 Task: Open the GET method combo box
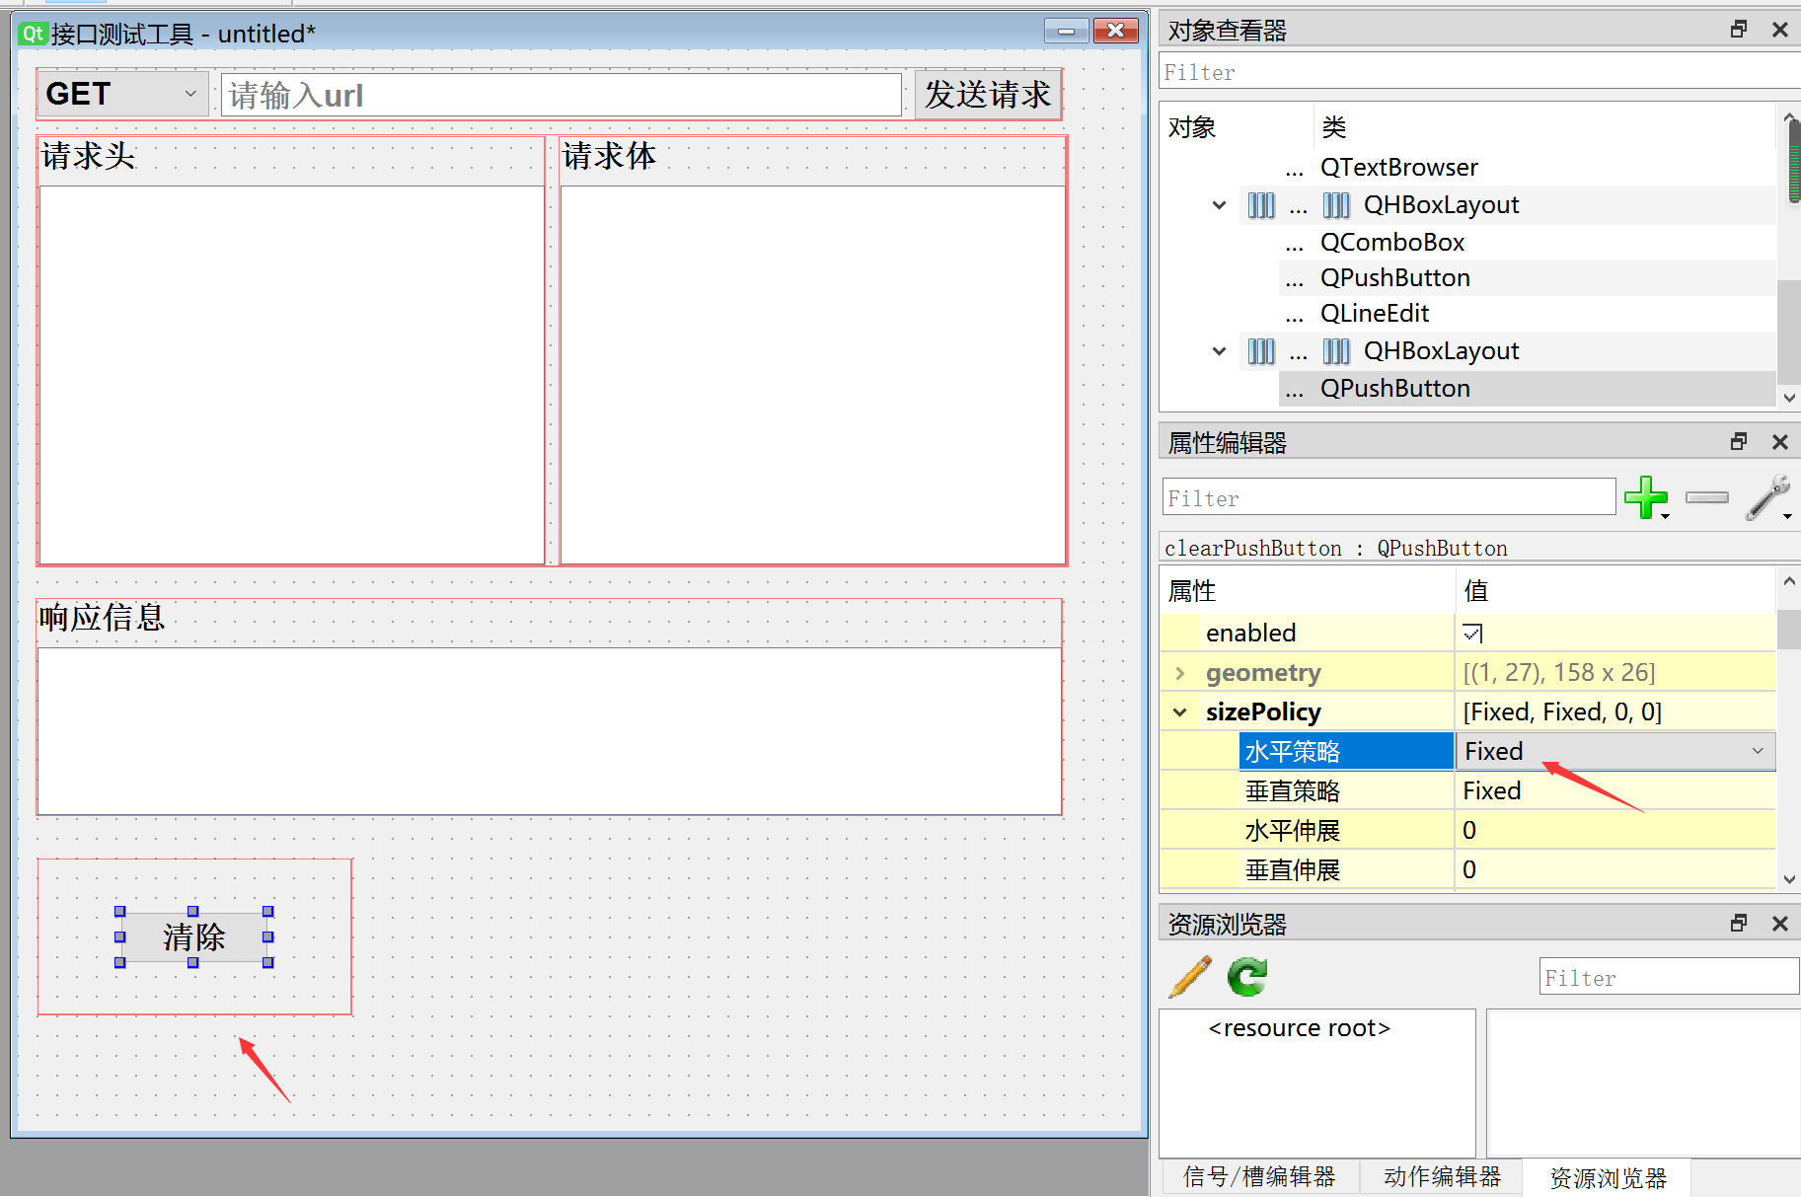[x=122, y=94]
